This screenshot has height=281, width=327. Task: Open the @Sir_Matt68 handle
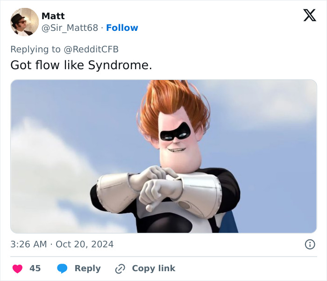point(70,28)
